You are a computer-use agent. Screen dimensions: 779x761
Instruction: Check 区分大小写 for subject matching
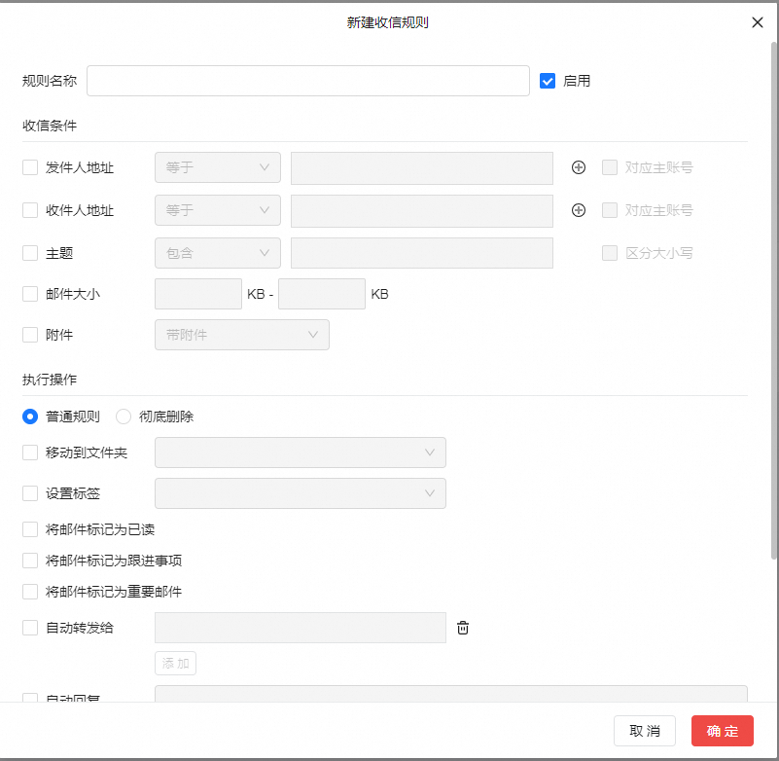pos(610,253)
